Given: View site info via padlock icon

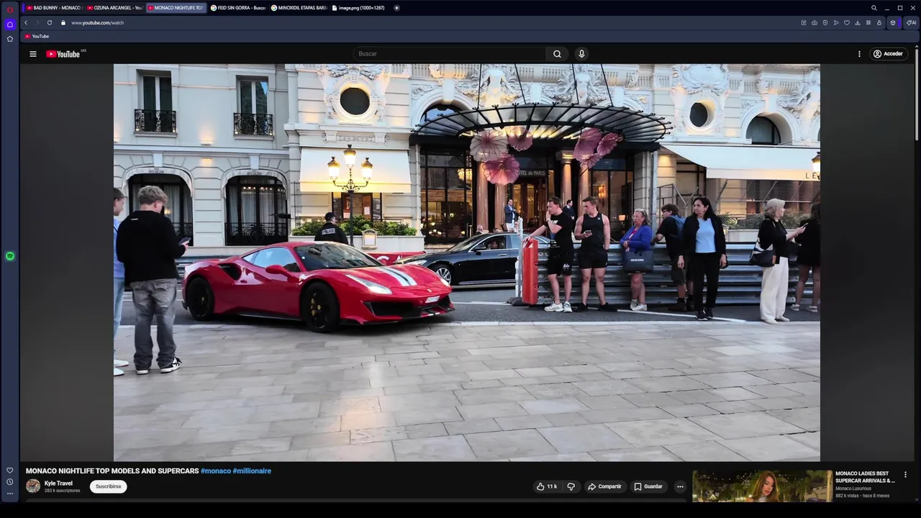Looking at the screenshot, I should pyautogui.click(x=63, y=23).
